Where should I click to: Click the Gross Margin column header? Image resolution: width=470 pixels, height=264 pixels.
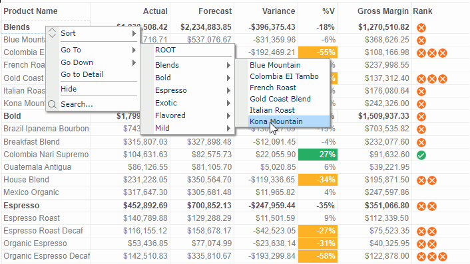click(x=383, y=11)
